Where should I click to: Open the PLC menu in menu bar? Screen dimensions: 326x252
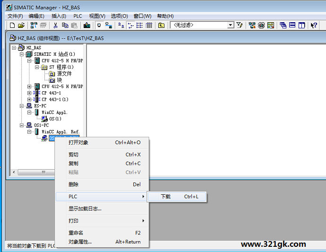(x=78, y=16)
